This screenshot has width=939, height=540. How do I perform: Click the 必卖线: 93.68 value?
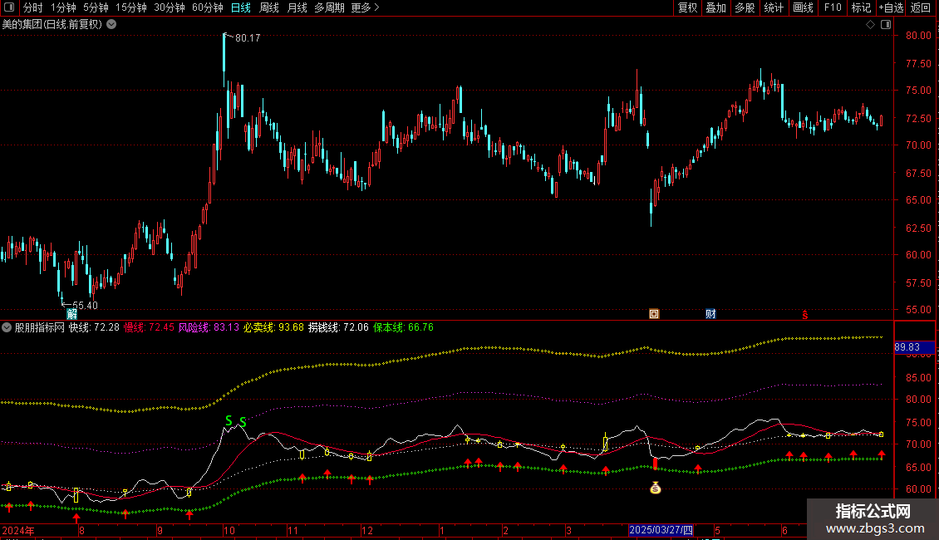coord(273,327)
